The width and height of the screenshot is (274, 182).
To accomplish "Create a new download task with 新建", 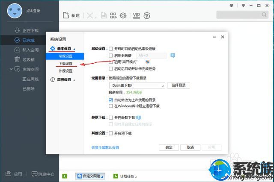I will (x=71, y=15).
